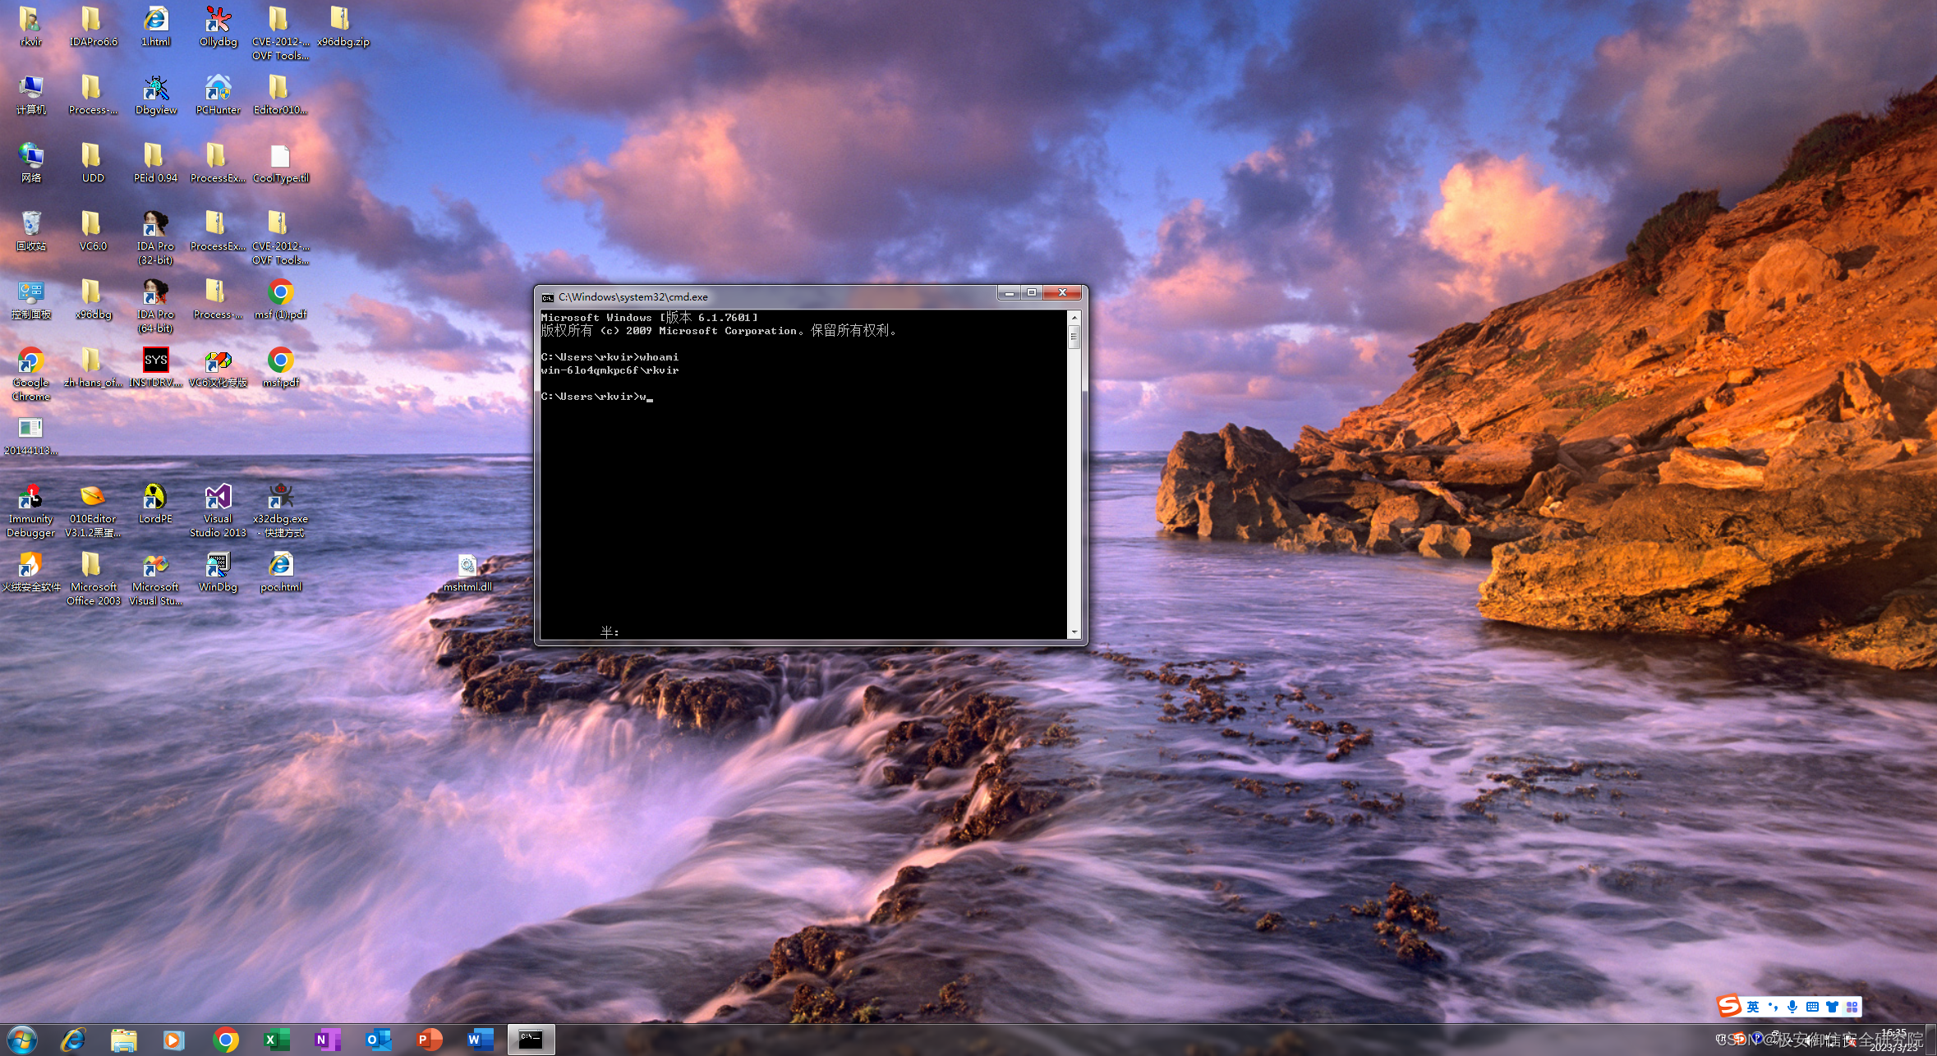
Task: Select taskbar CMD prompt icon
Action: click(x=530, y=1038)
